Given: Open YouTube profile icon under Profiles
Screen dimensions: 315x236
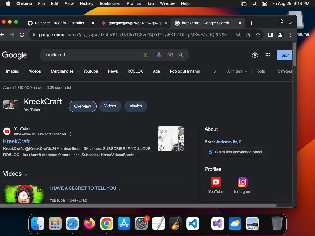Looking at the screenshot, I should tap(216, 182).
